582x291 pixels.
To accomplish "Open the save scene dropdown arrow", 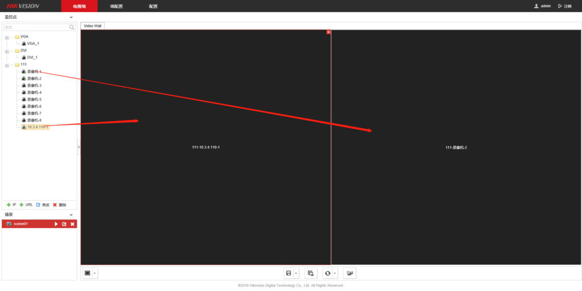I will (x=296, y=273).
